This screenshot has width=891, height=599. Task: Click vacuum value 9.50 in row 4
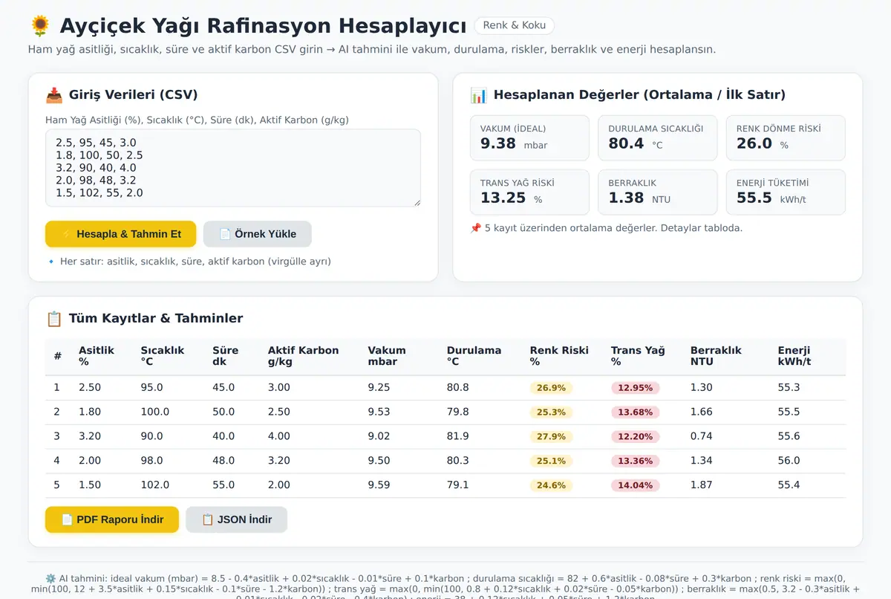click(379, 462)
